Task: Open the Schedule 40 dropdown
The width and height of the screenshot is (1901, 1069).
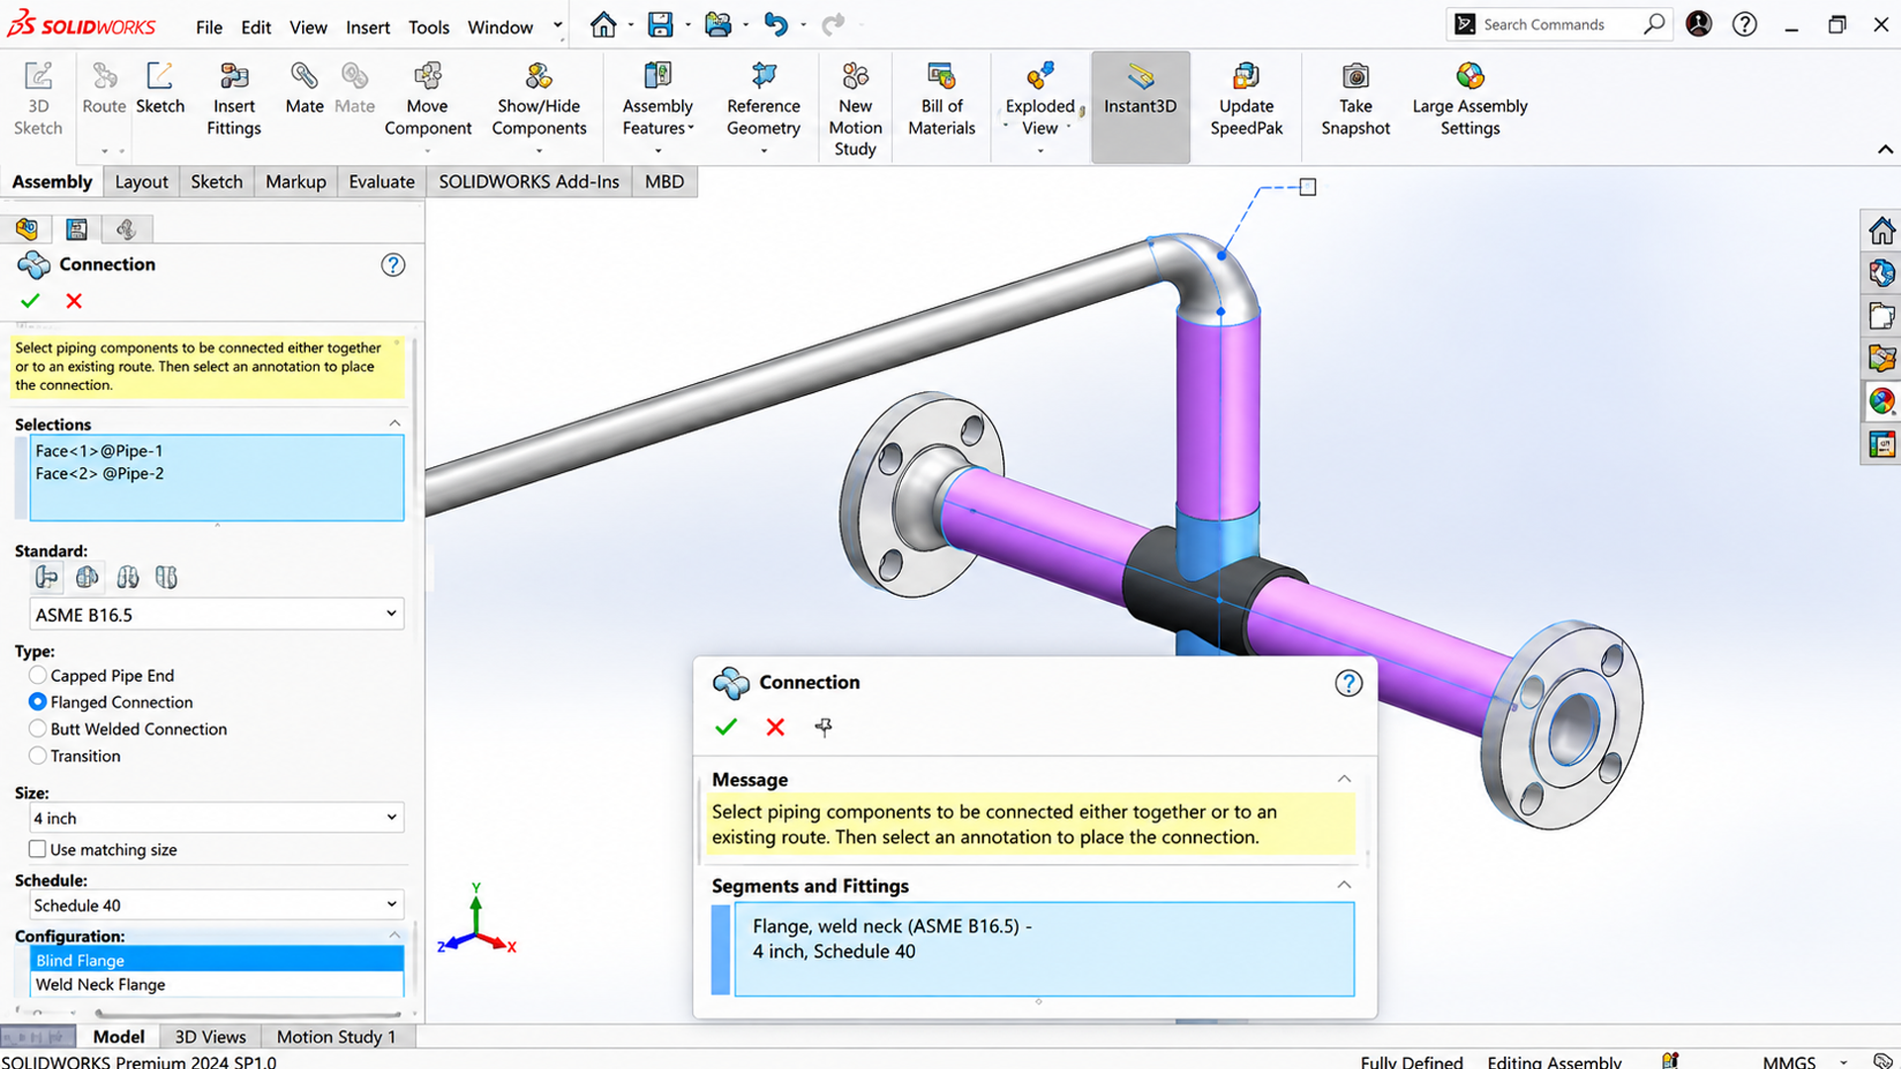Action: point(217,905)
